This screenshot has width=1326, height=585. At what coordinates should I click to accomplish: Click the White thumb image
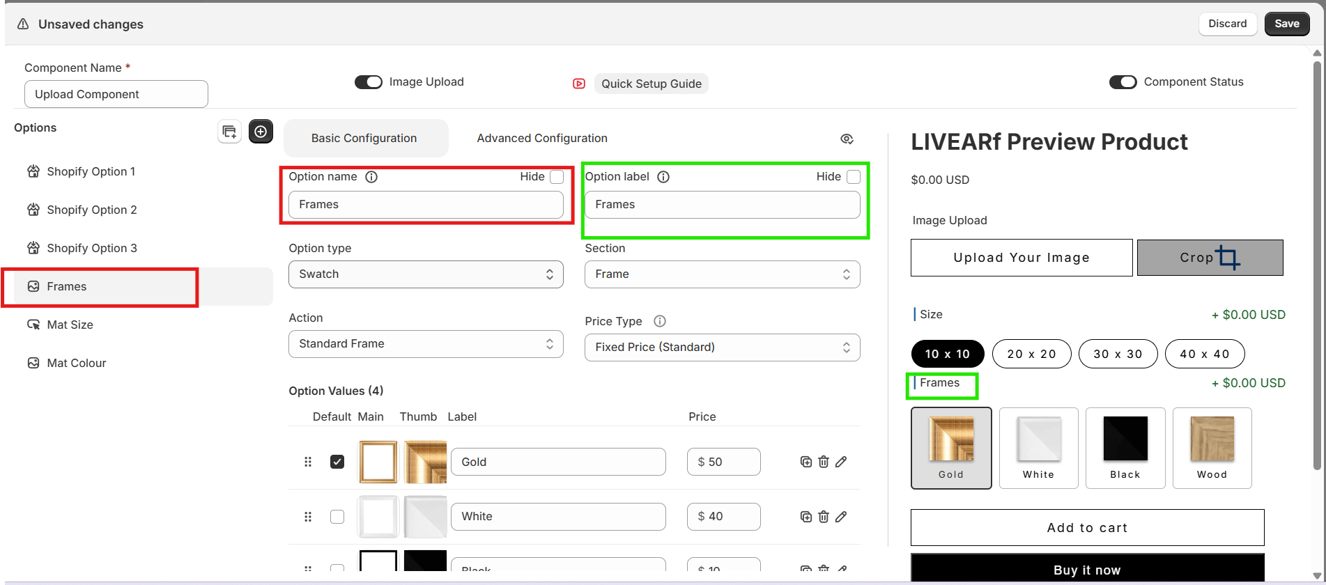pyautogui.click(x=425, y=517)
